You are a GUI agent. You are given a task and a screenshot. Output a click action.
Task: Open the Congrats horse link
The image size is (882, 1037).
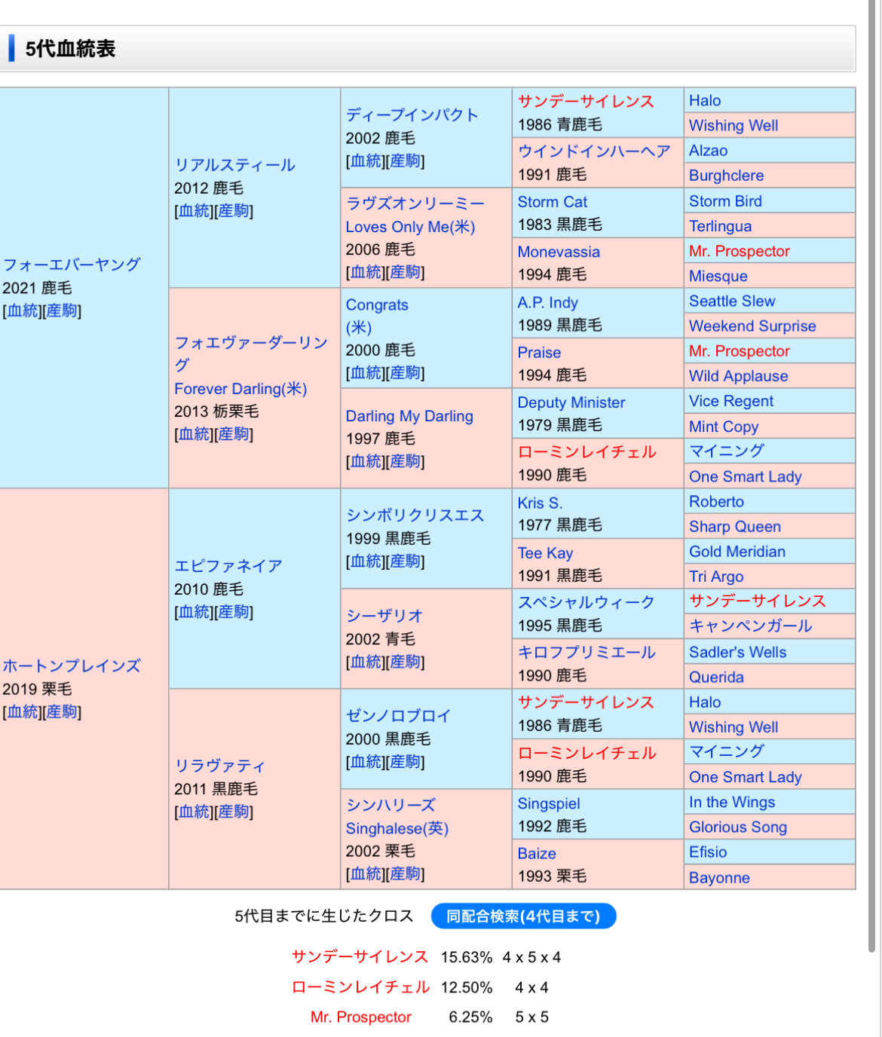(x=377, y=305)
